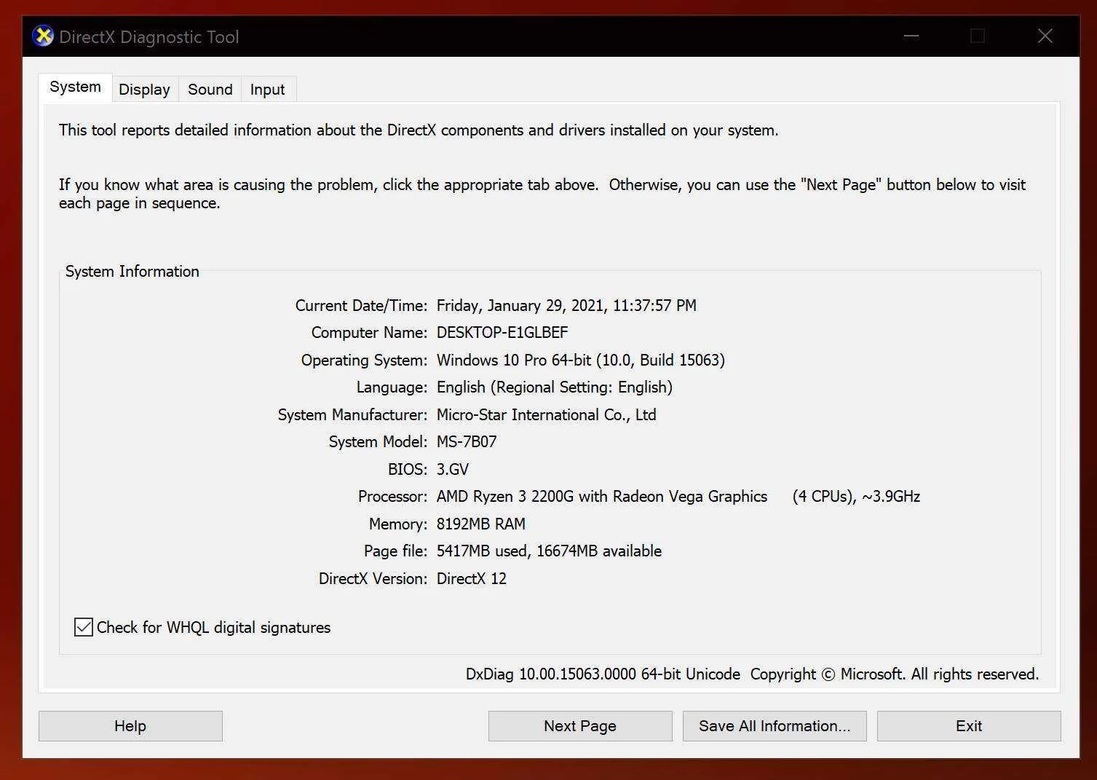
Task: Close the DirectX Diagnostic Tool window
Action: tap(1045, 36)
